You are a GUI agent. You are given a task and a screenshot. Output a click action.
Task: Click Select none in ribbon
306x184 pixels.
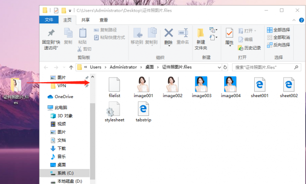(278, 38)
